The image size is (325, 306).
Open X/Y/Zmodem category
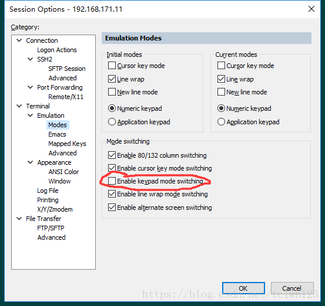point(55,209)
